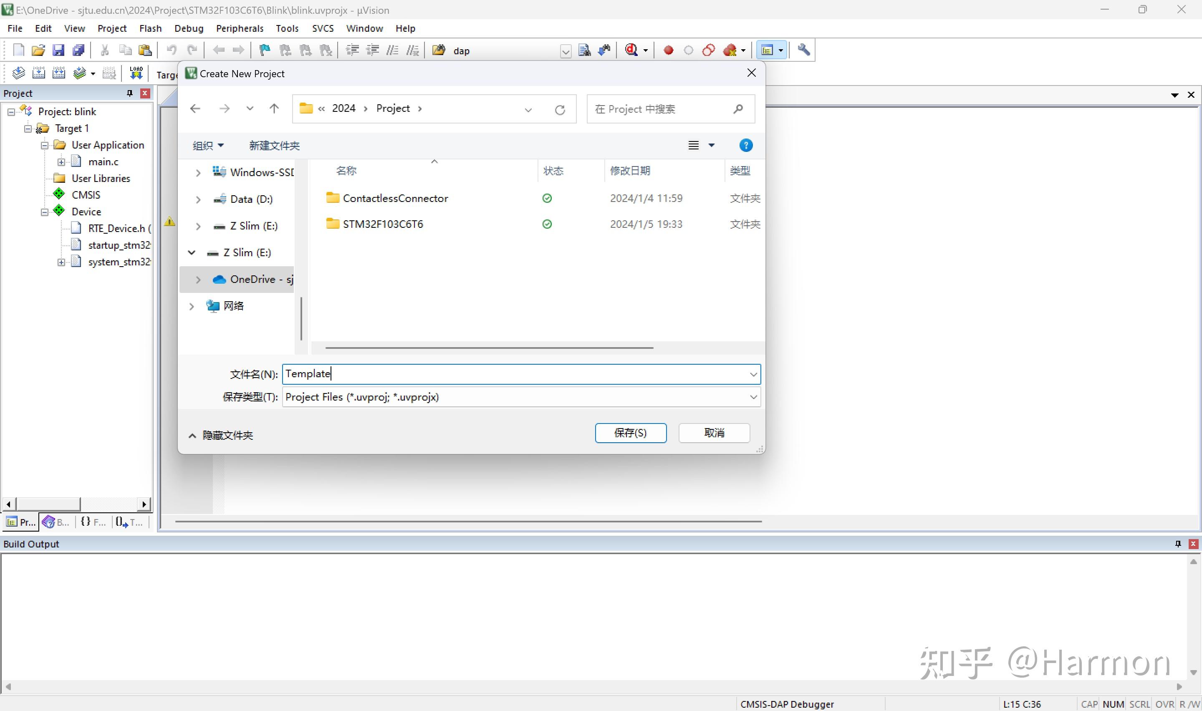Collapse the Z Slim (E:) drive node
1202x711 pixels.
(x=192, y=252)
